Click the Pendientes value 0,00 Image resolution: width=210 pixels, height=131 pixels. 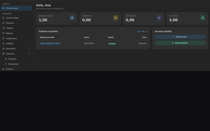click(x=86, y=20)
